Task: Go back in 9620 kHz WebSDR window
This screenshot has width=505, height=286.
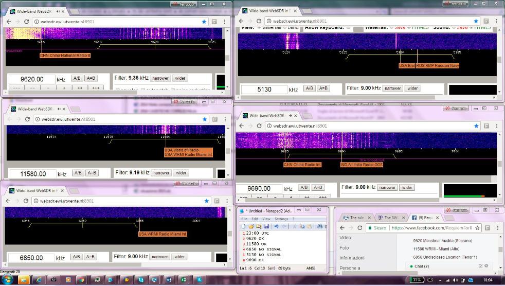Action: [9, 22]
